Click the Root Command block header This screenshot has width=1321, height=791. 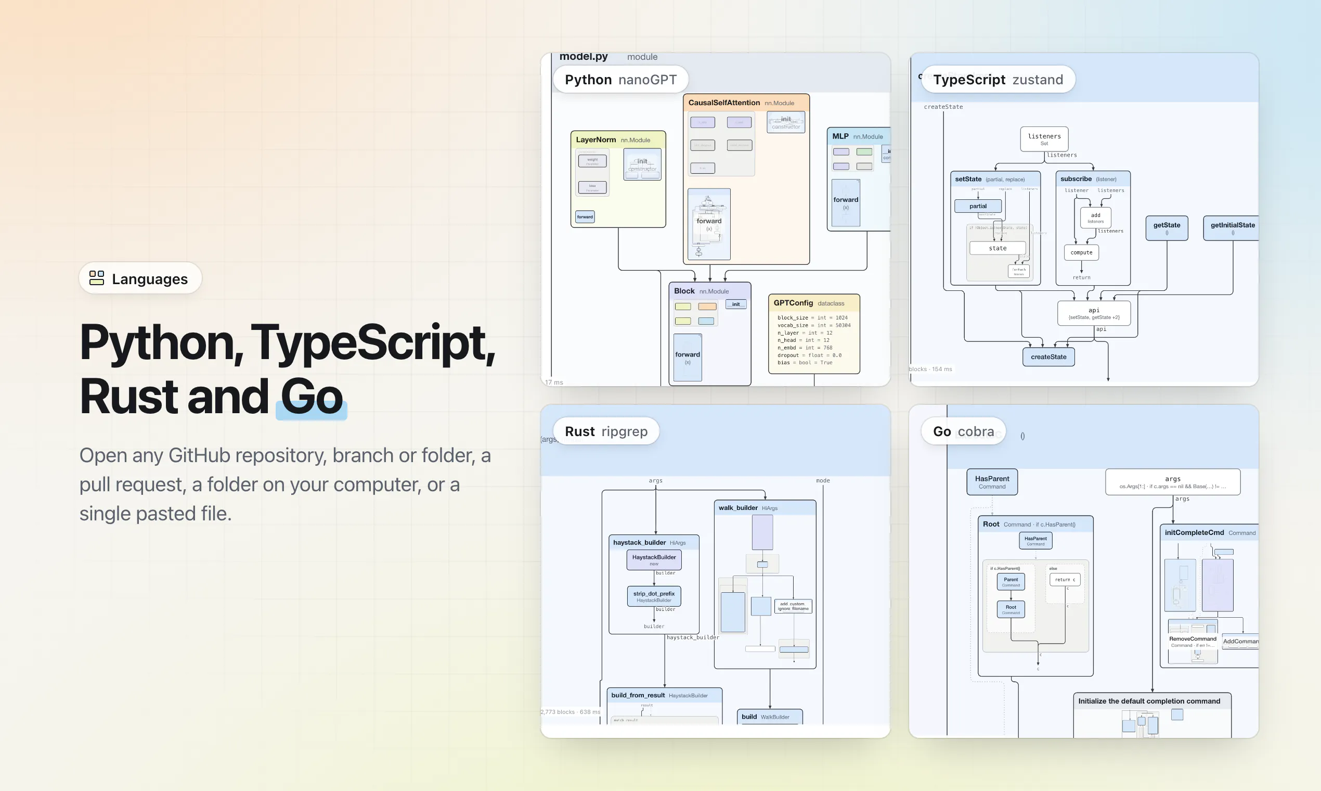(1035, 524)
